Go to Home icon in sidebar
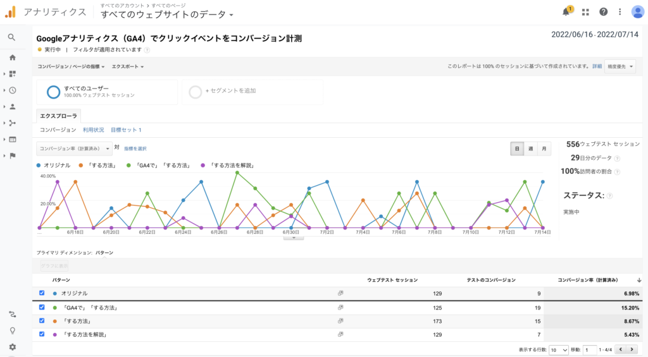 coord(13,57)
